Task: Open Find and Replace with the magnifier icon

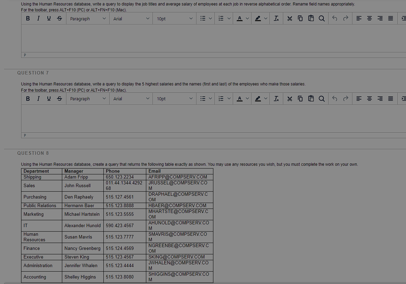Action: point(322,18)
